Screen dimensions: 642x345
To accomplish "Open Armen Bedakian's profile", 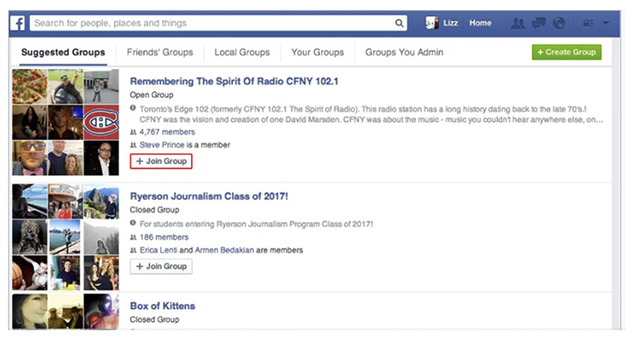I will (225, 250).
